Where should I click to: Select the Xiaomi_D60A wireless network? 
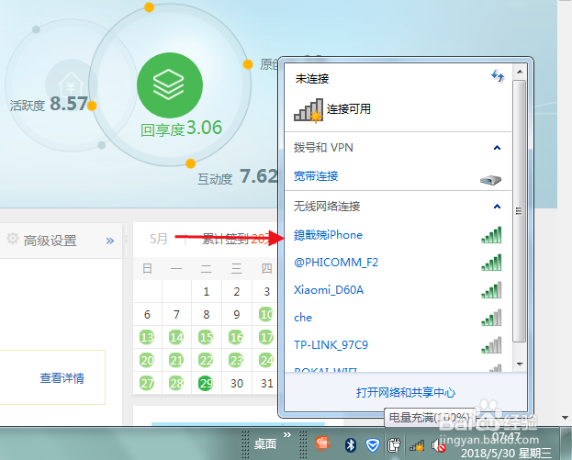[x=329, y=290]
